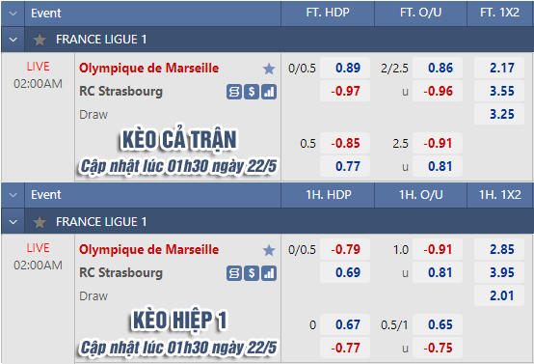Open live stream icon in first-half match row

click(x=234, y=273)
